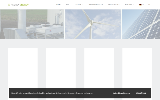Image resolution: width=160 pixels, height=100 pixels.
Task: Expand the Referenzen menu chevron
Action: [119, 5]
